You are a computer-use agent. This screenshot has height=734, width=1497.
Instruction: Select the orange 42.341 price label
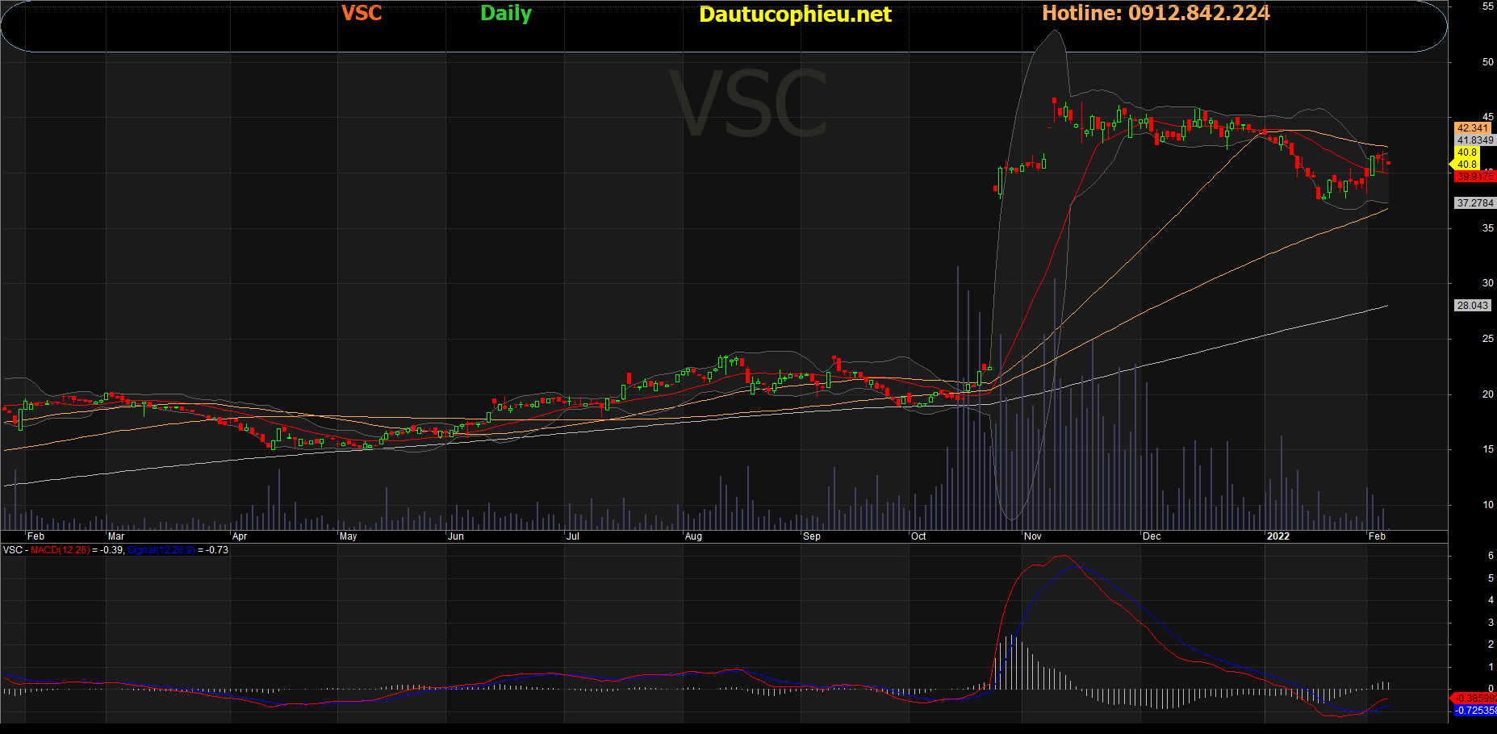(1473, 128)
